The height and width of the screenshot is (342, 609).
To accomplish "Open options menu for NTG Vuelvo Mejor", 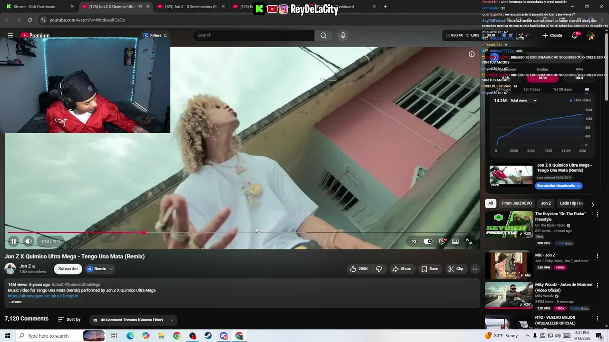I will tap(598, 318).
